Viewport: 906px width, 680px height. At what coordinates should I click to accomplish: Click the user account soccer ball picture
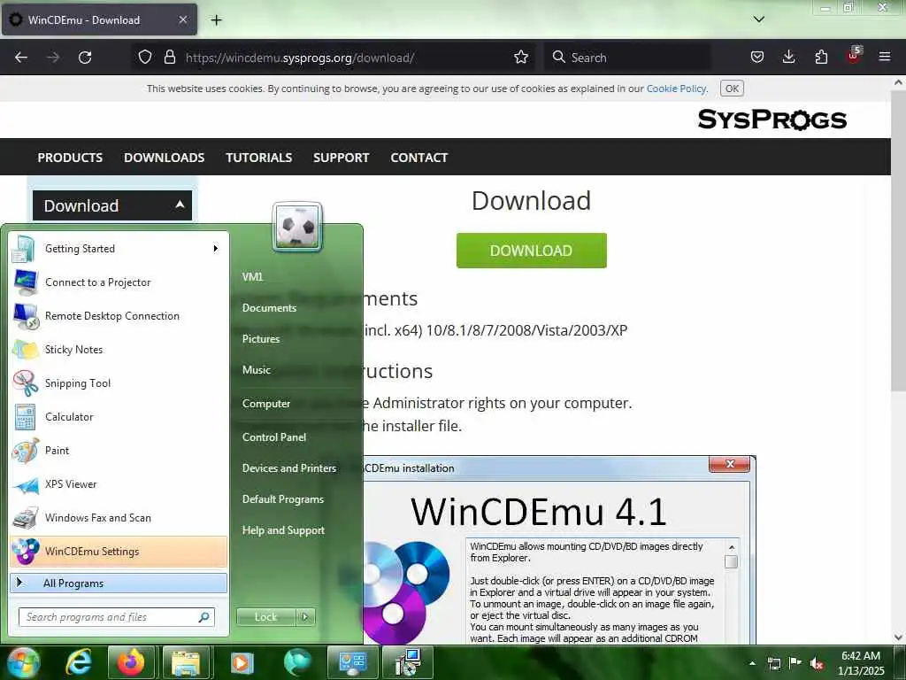297,227
